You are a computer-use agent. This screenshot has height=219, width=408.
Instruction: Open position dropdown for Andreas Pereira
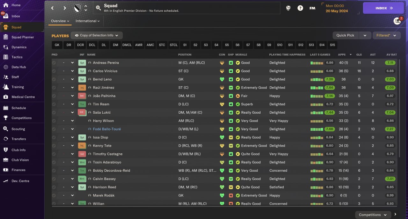(x=72, y=63)
